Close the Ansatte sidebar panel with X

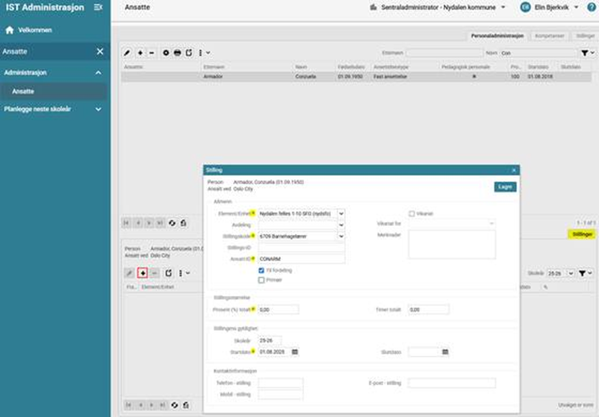pos(100,51)
